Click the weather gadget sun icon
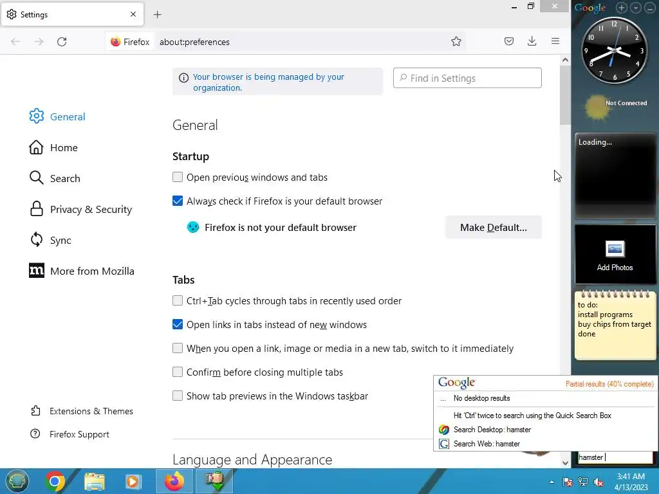The image size is (659, 494). (x=597, y=107)
